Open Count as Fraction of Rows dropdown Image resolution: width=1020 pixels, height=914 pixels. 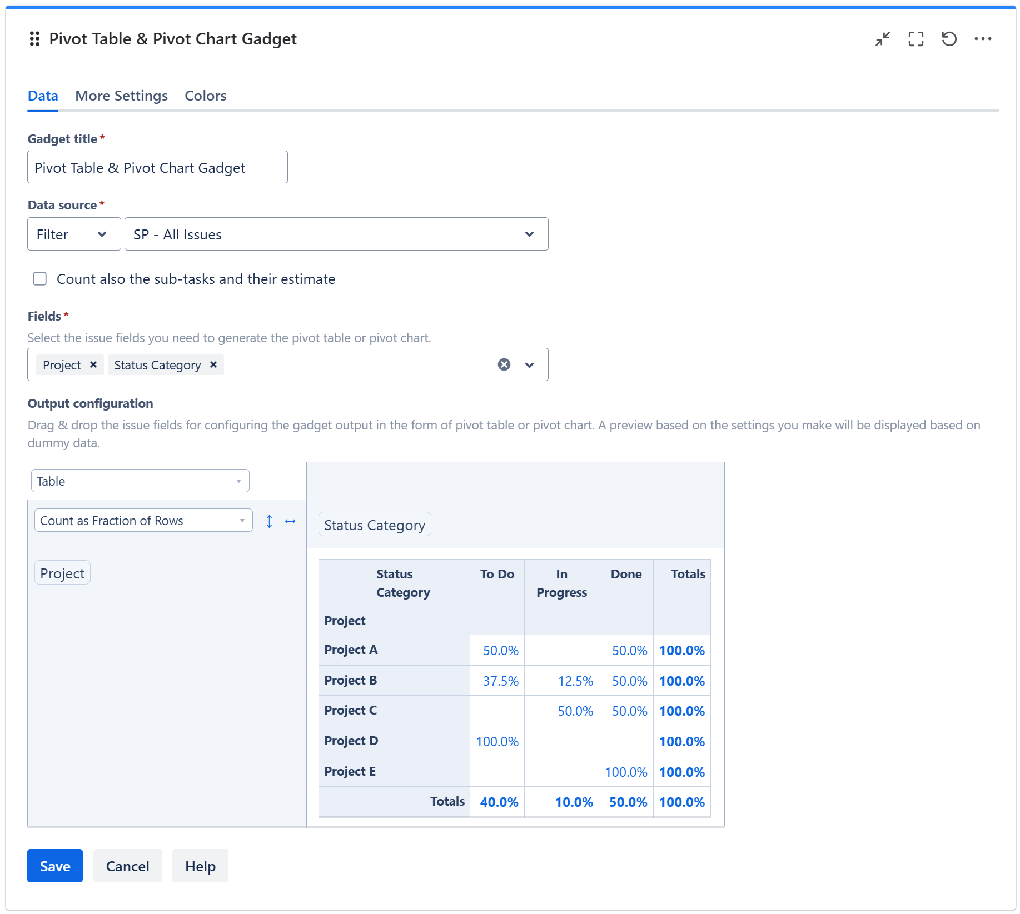coord(143,521)
